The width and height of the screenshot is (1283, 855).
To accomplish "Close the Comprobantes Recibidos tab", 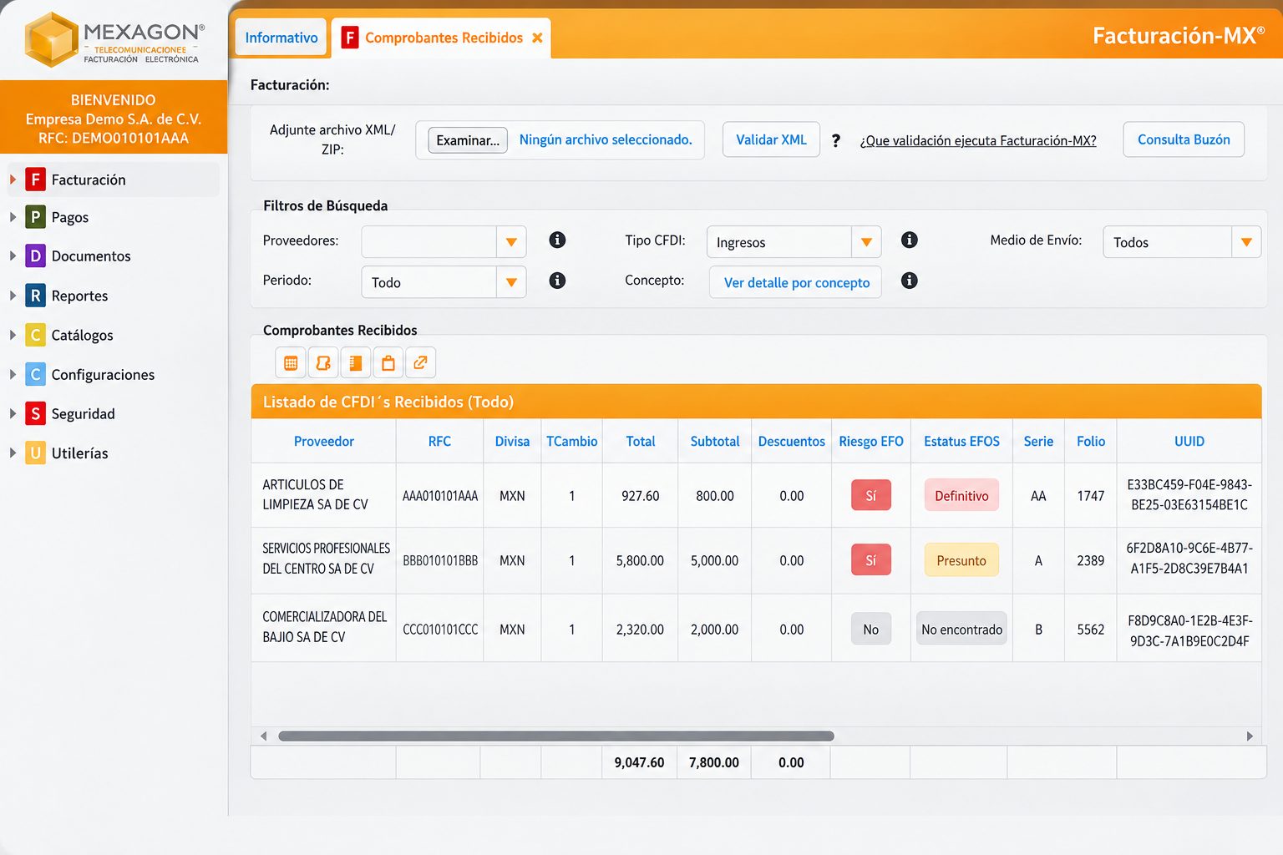I will [537, 38].
